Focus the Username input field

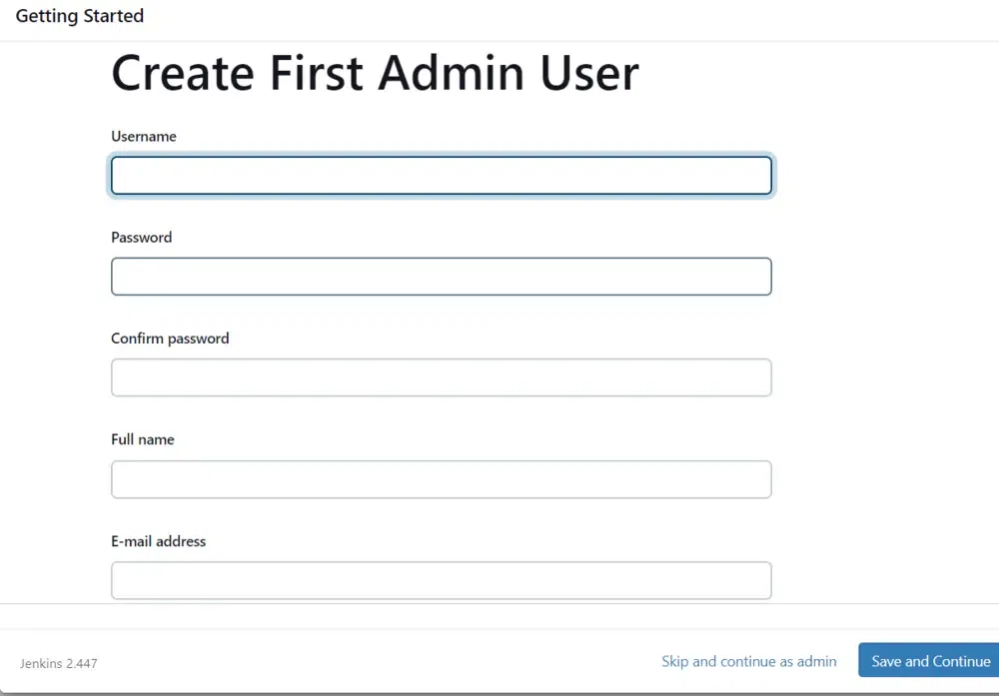[x=441, y=176]
